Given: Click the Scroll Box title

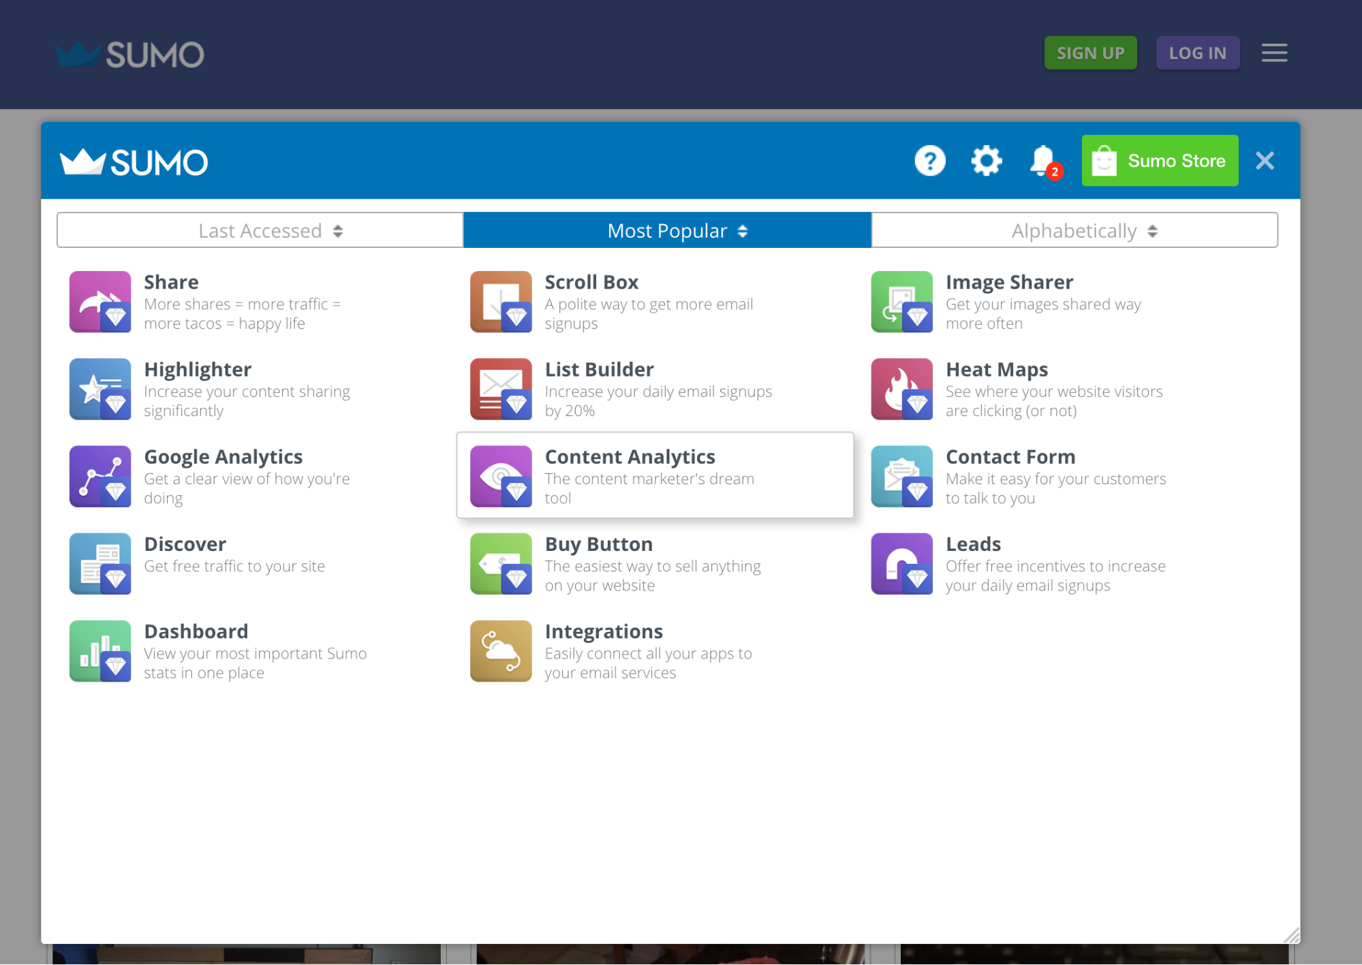Looking at the screenshot, I should tap(591, 282).
